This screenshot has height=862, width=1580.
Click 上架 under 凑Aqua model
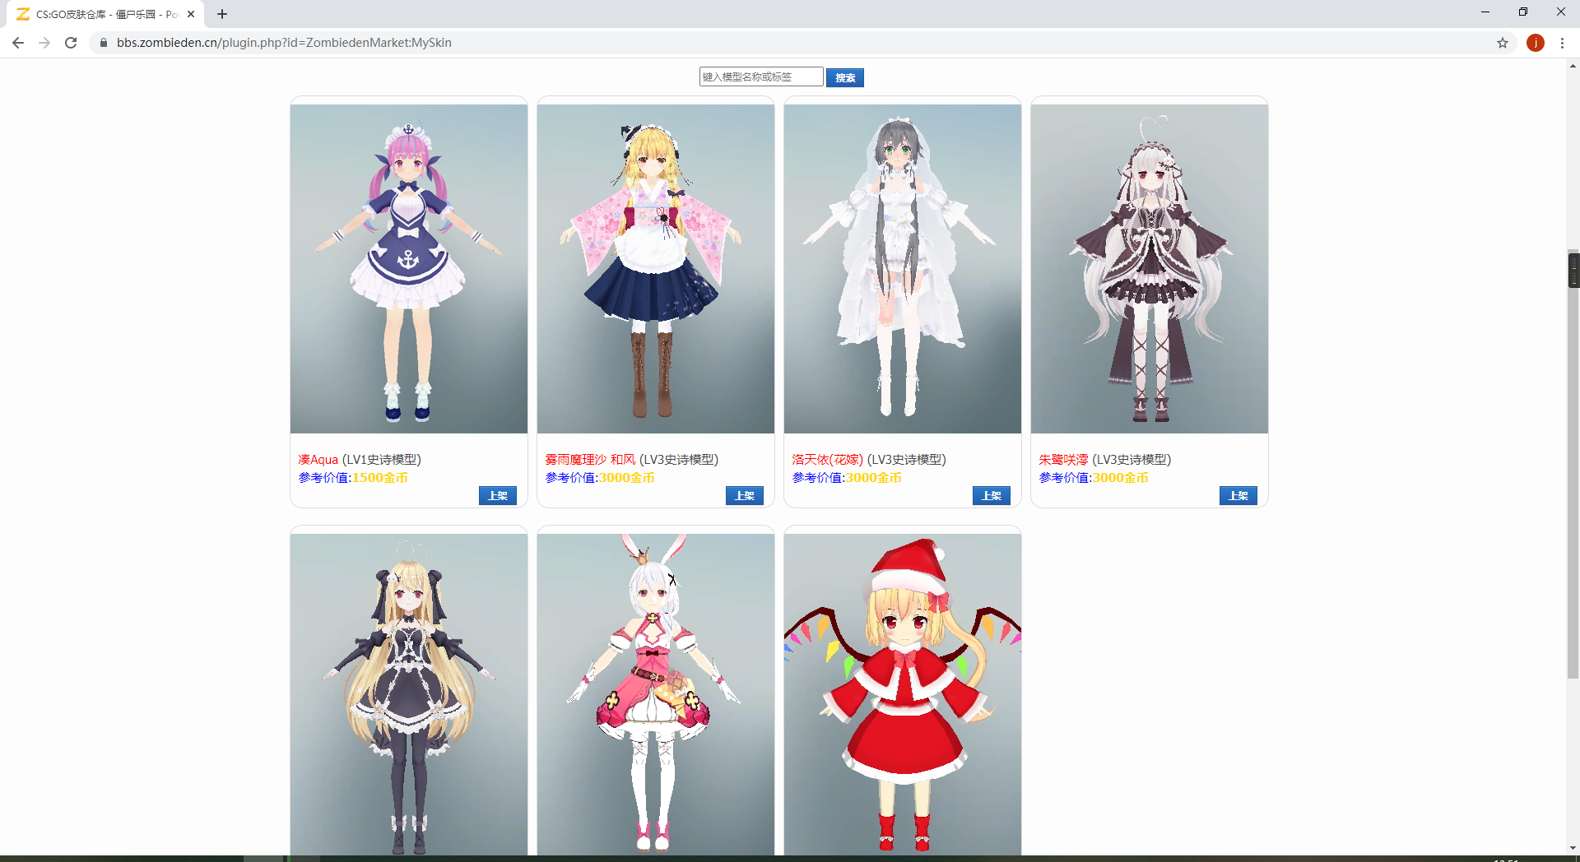click(497, 495)
